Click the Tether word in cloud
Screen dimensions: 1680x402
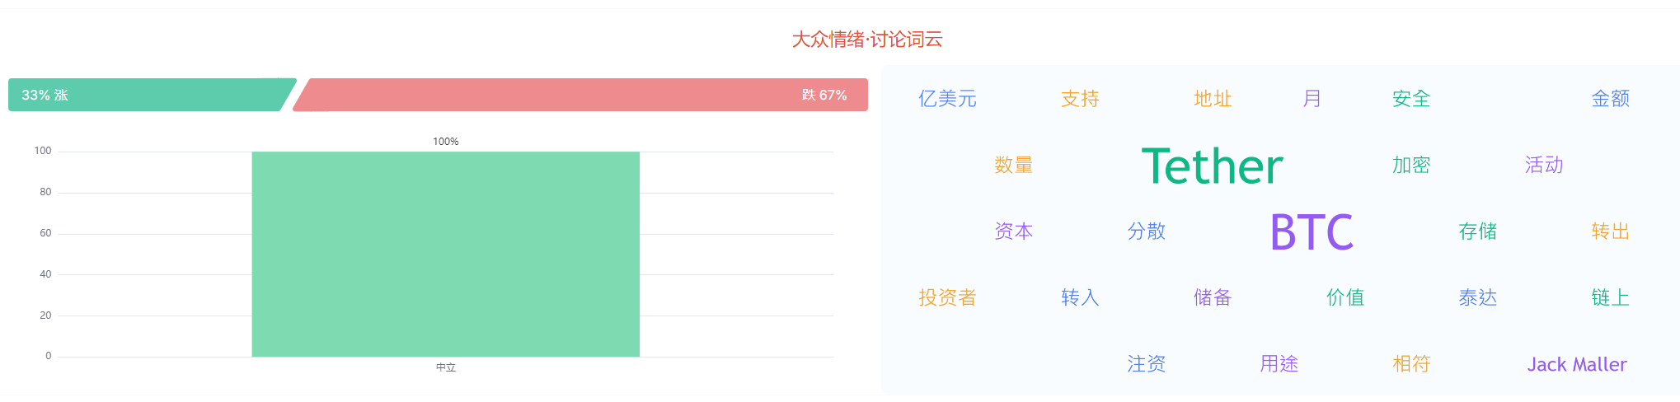(1212, 166)
